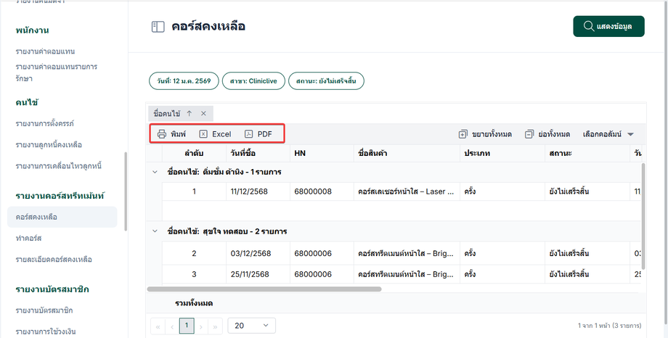Screen dimensions: 668x338
Task: Click the book icon beside คอร์สคงเหลือ title
Action: [158, 27]
